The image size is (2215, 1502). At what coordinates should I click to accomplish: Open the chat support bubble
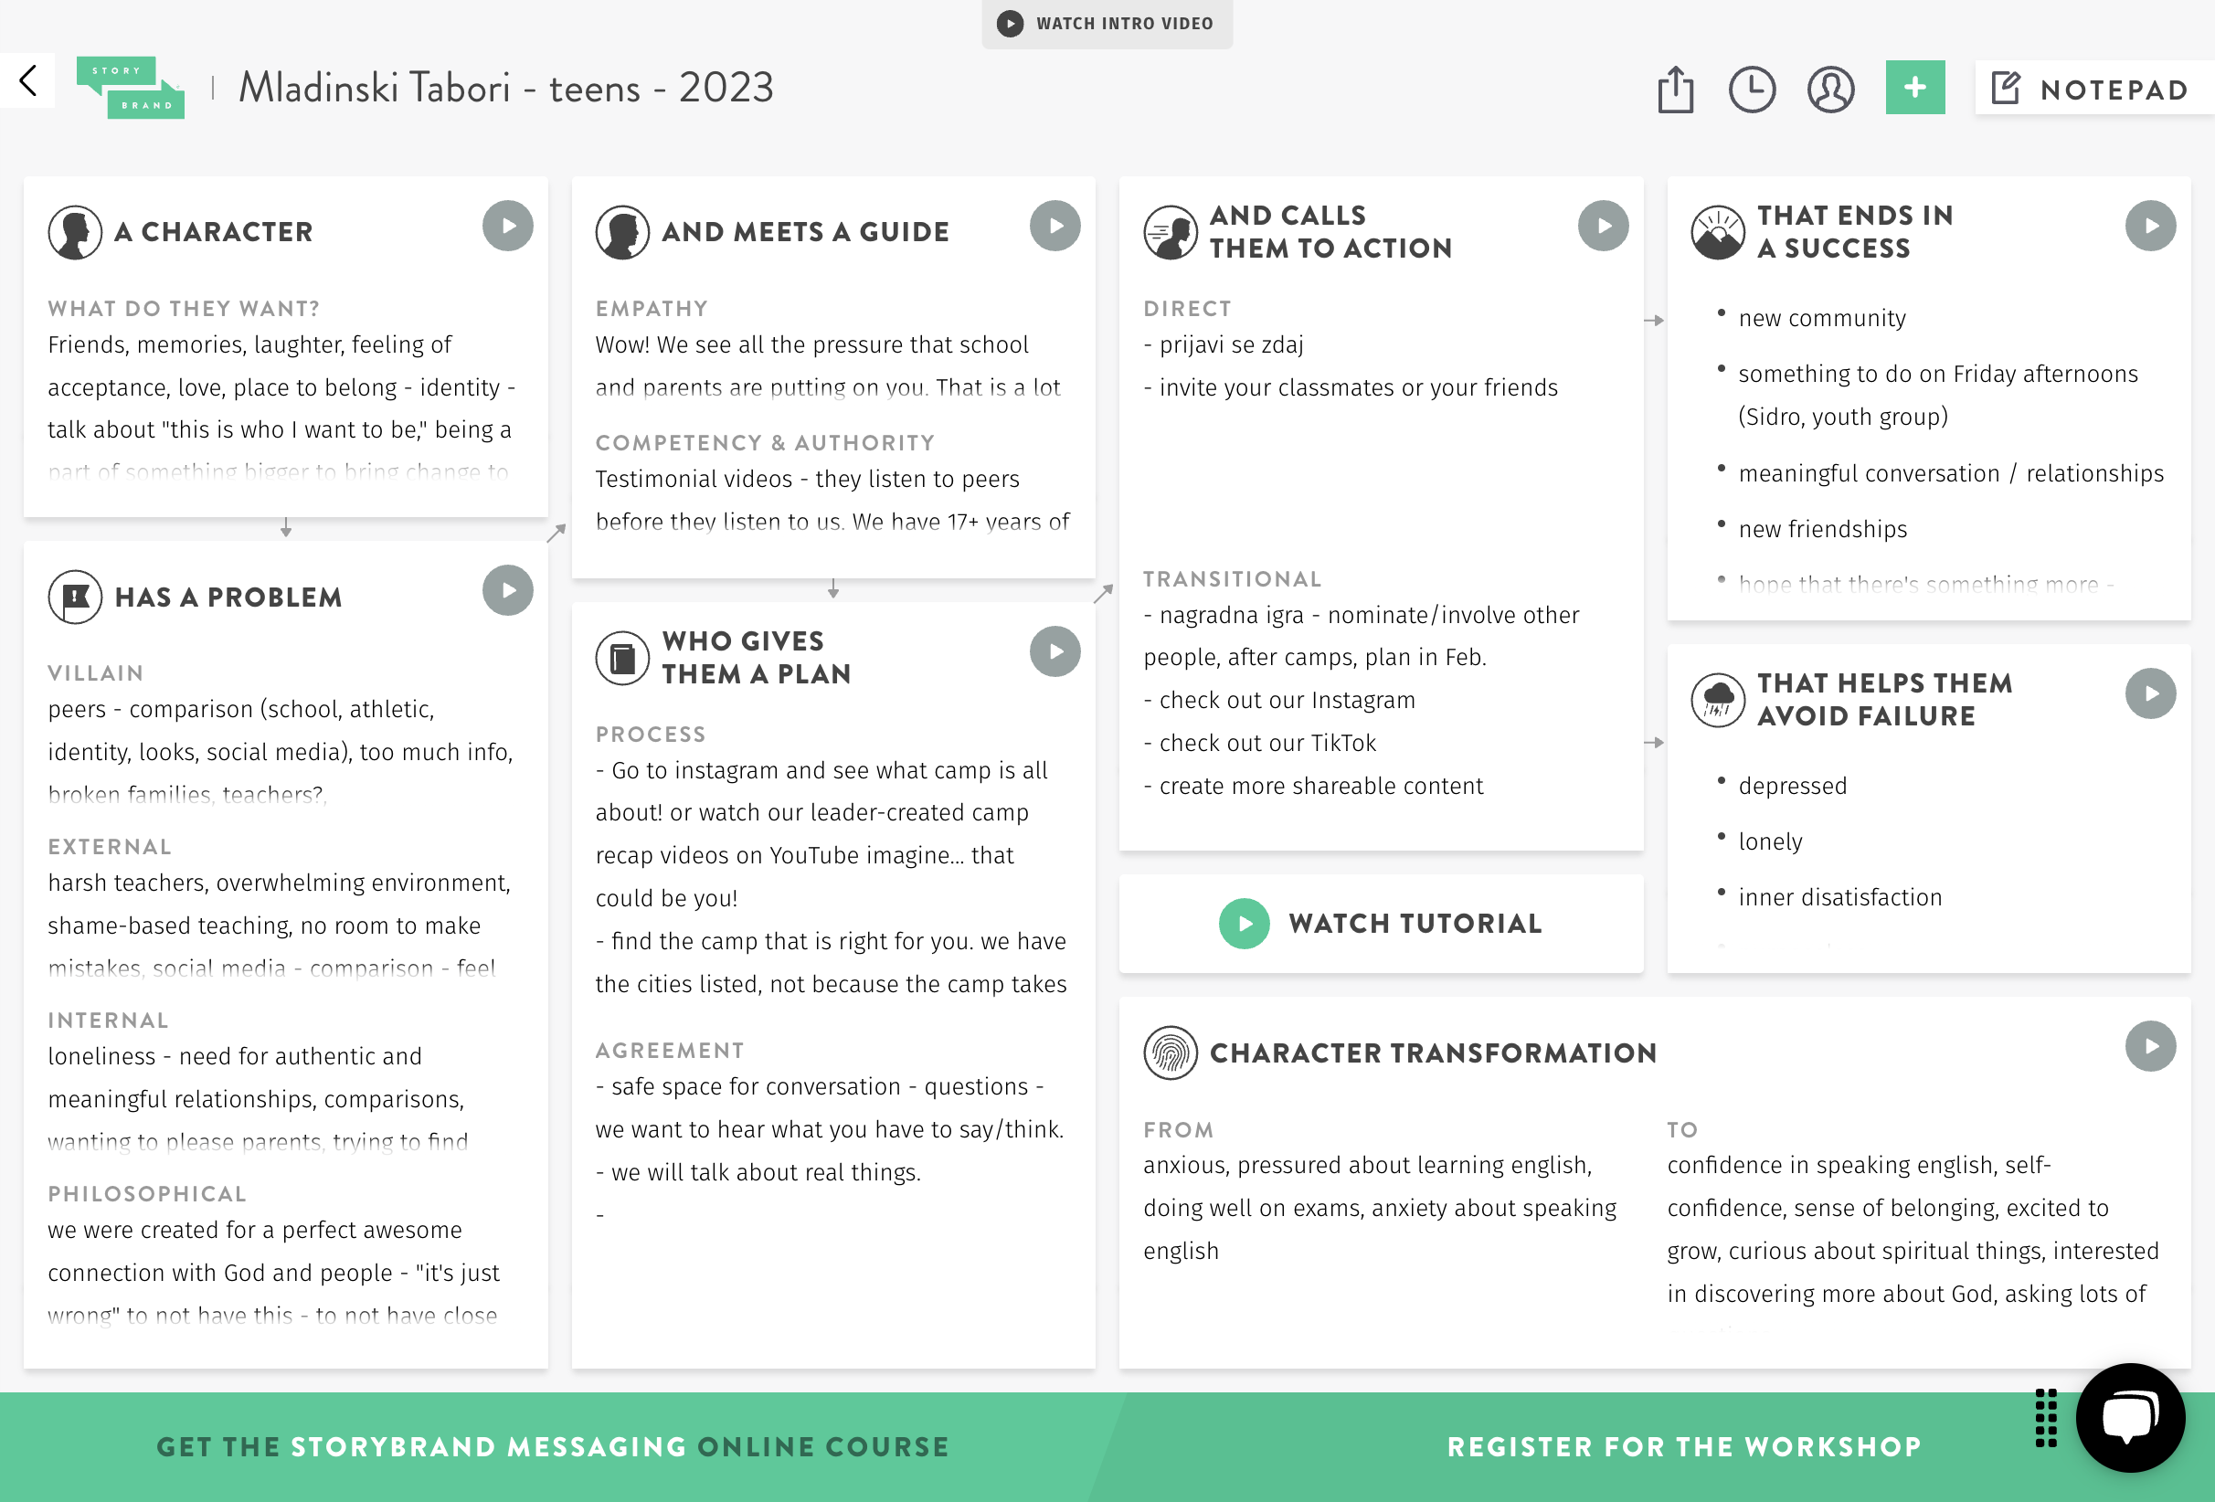pyautogui.click(x=2130, y=1417)
